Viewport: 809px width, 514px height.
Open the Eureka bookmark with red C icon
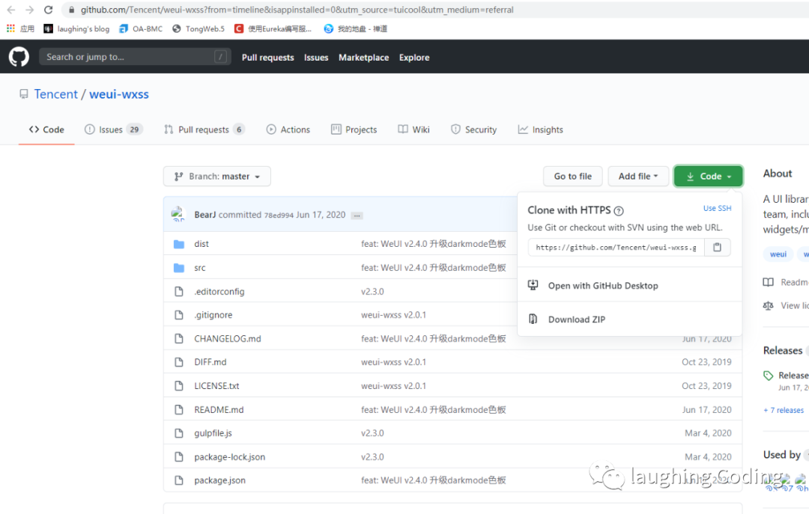pyautogui.click(x=273, y=29)
